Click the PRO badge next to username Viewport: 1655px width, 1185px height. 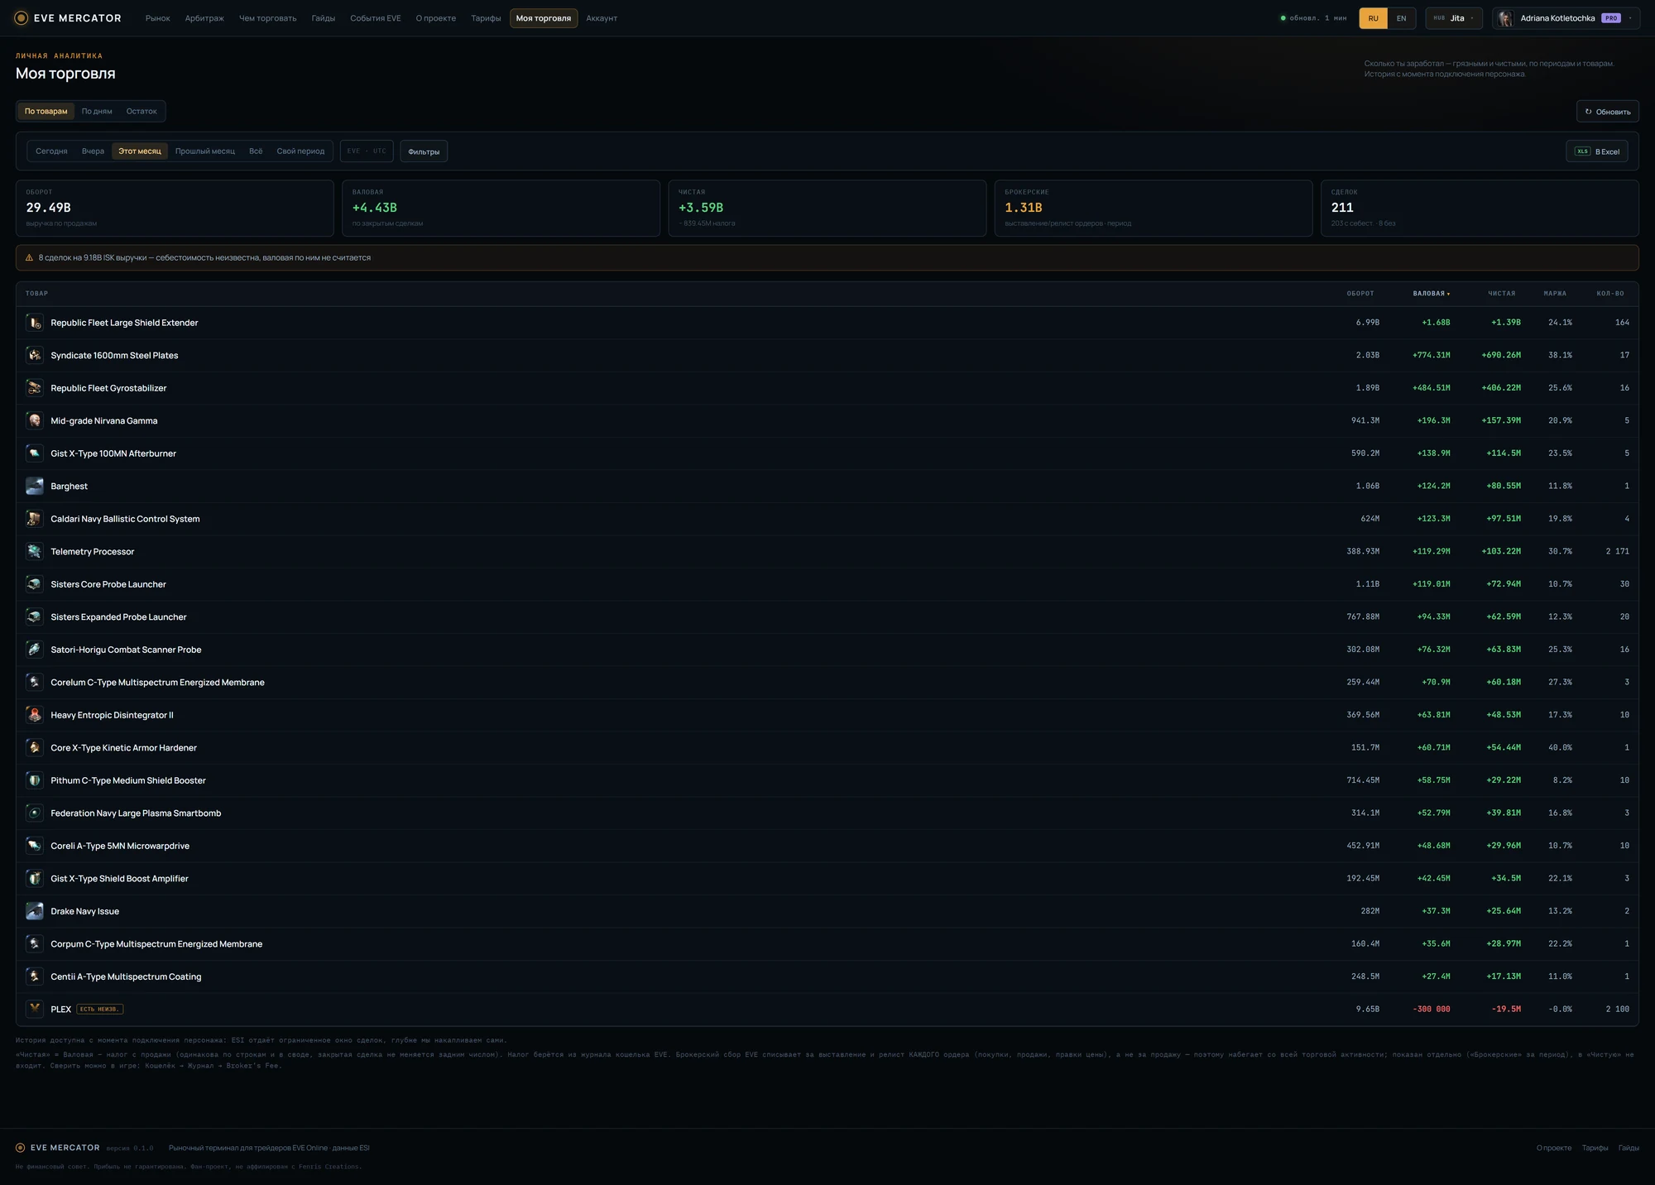click(1610, 18)
